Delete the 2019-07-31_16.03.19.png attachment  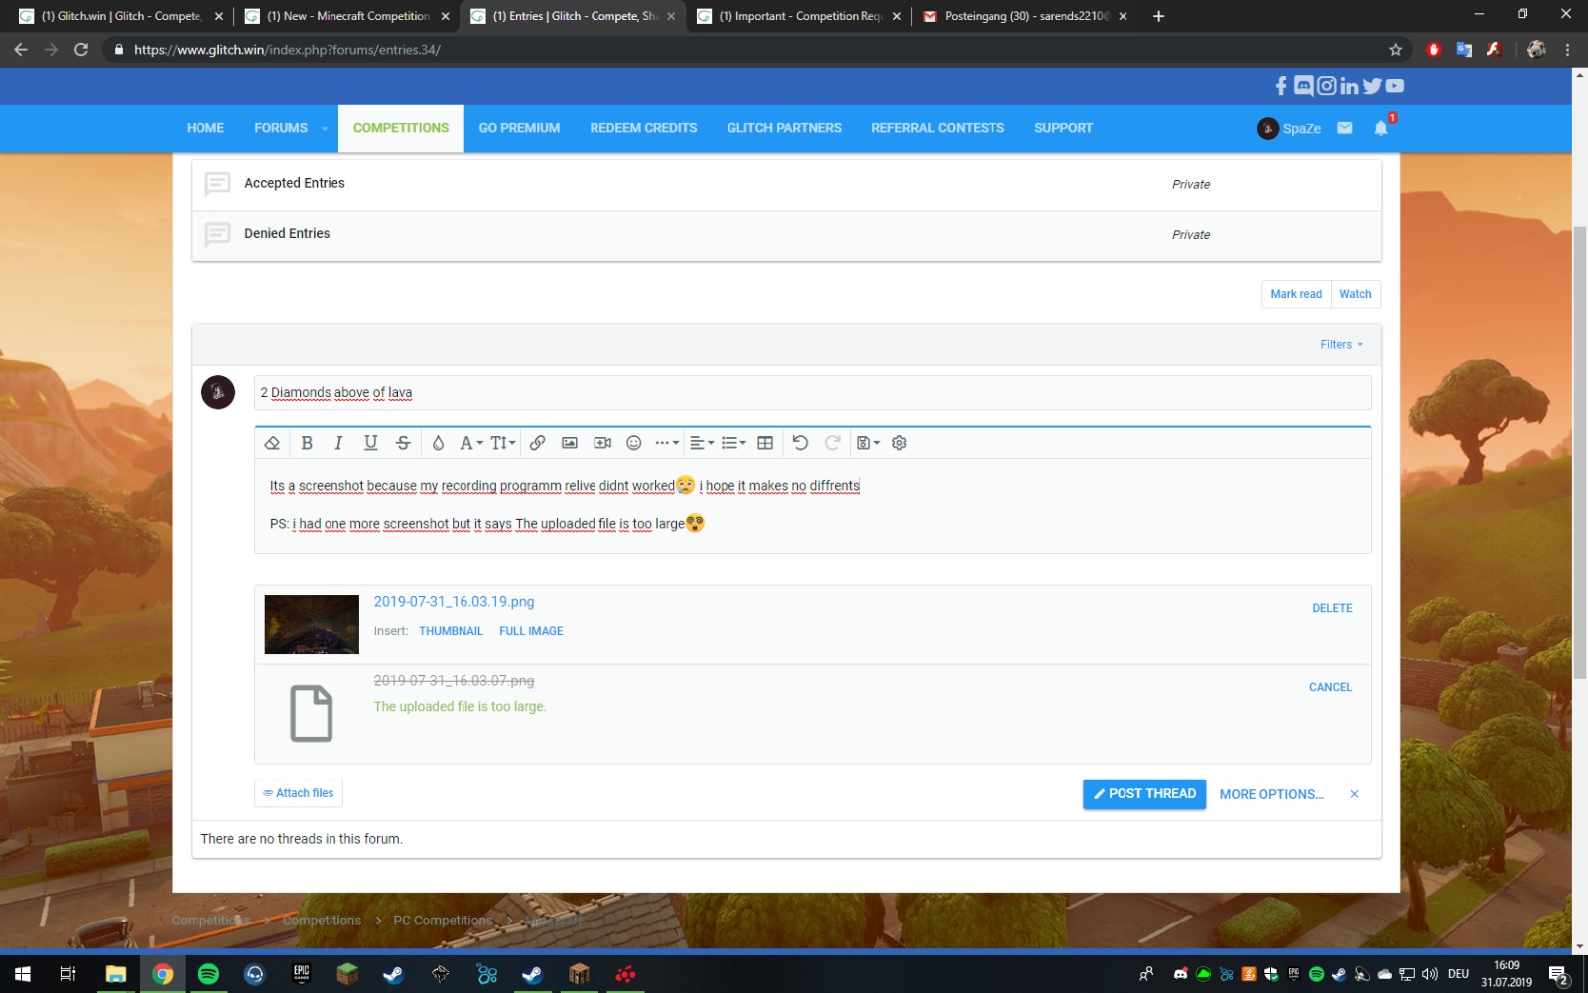[x=1332, y=608]
